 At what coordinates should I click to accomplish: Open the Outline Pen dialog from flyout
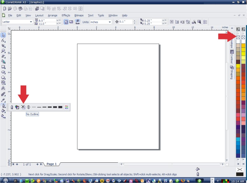click(12, 107)
